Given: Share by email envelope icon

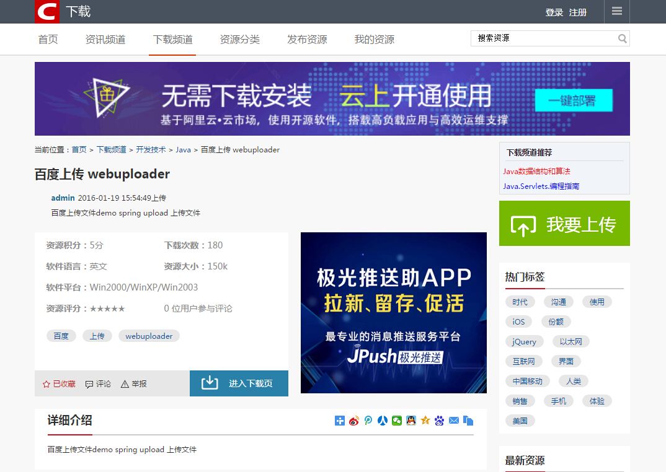Looking at the screenshot, I should [x=454, y=421].
